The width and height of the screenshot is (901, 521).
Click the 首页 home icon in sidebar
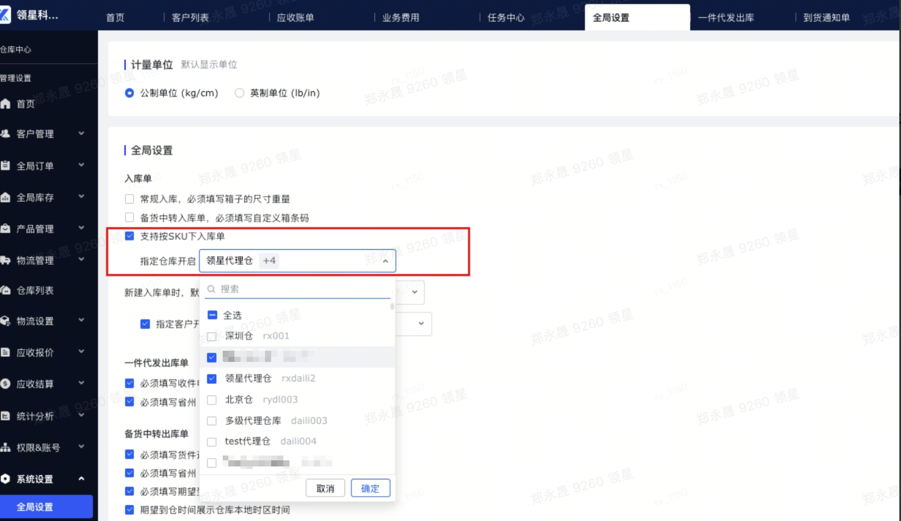[x=6, y=103]
